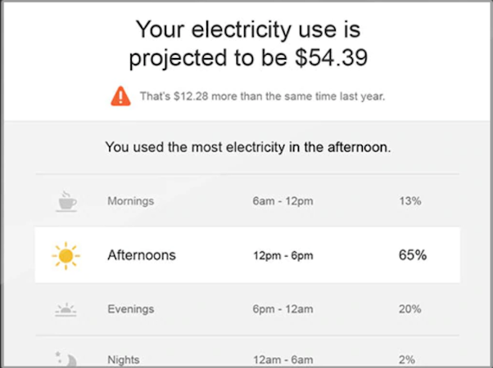Click the 20% Evenings usage value
The image size is (493, 368).
click(410, 309)
